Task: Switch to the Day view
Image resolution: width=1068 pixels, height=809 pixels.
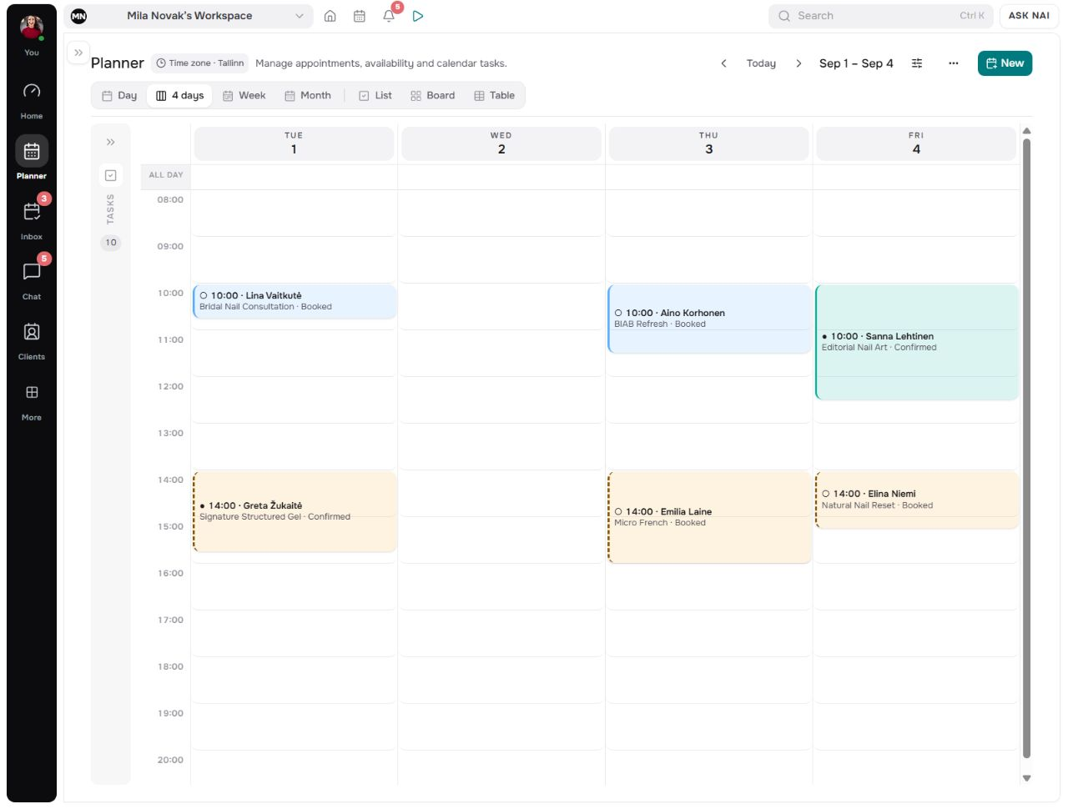Action: pos(119,96)
